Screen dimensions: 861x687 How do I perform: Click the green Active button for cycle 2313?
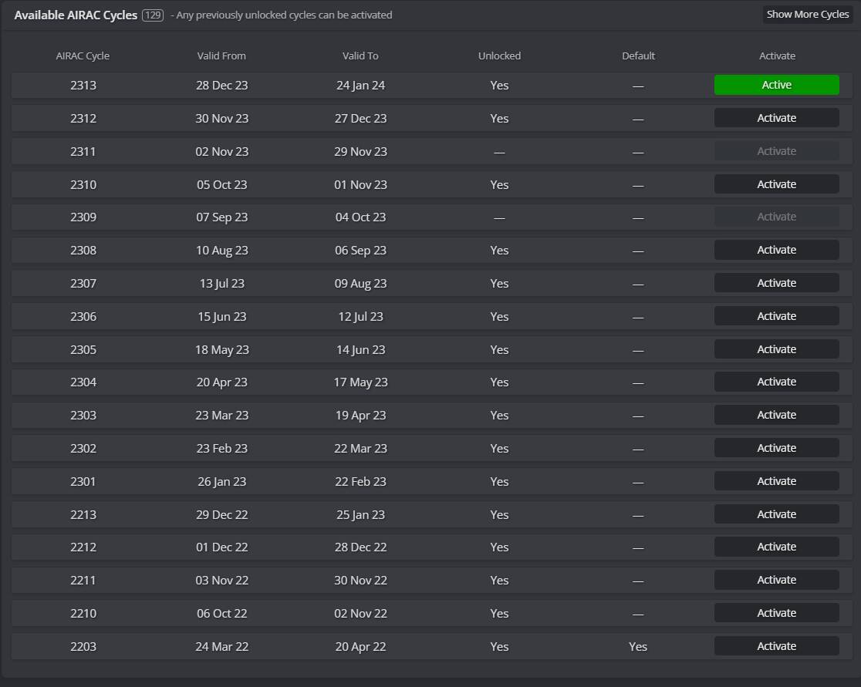776,85
